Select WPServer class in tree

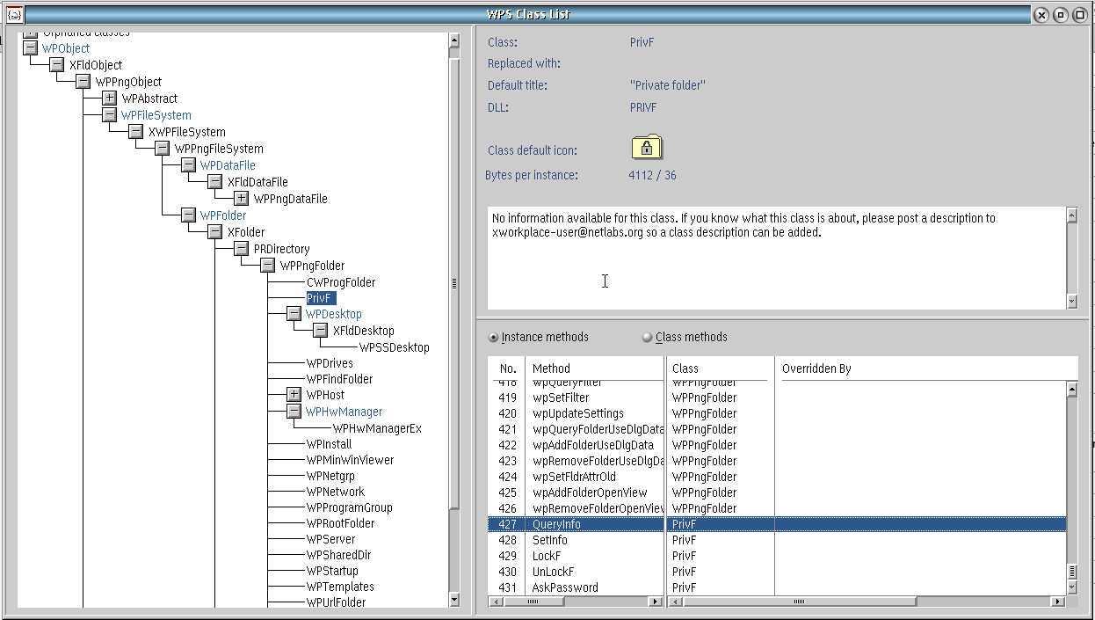(x=330, y=539)
